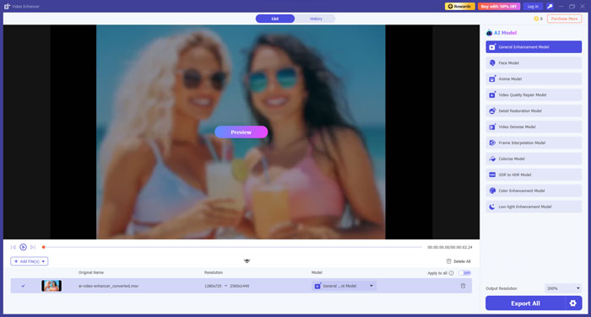Select the SDR to HDR Model
The width and height of the screenshot is (591, 317).
pyautogui.click(x=534, y=175)
